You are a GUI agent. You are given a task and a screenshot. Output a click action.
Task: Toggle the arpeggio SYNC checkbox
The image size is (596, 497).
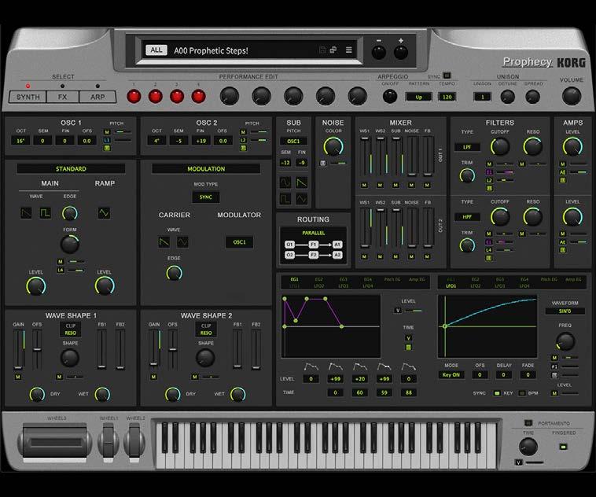[447, 75]
